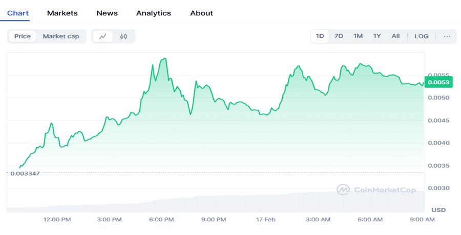Screen dimensions: 461x235
Task: Show the 1Y time range
Action: tap(377, 36)
